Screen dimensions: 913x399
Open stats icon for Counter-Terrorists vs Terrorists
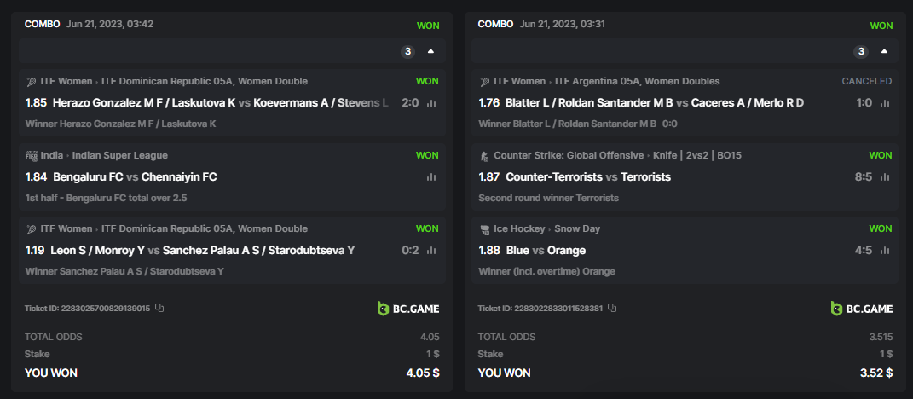click(884, 177)
